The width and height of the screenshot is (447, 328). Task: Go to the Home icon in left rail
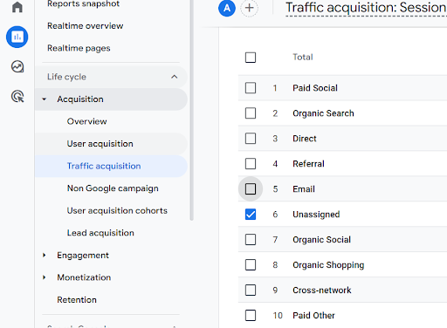coord(17,7)
